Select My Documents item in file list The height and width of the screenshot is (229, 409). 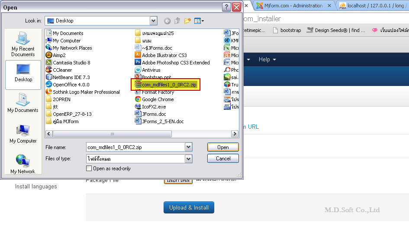click(x=64, y=33)
